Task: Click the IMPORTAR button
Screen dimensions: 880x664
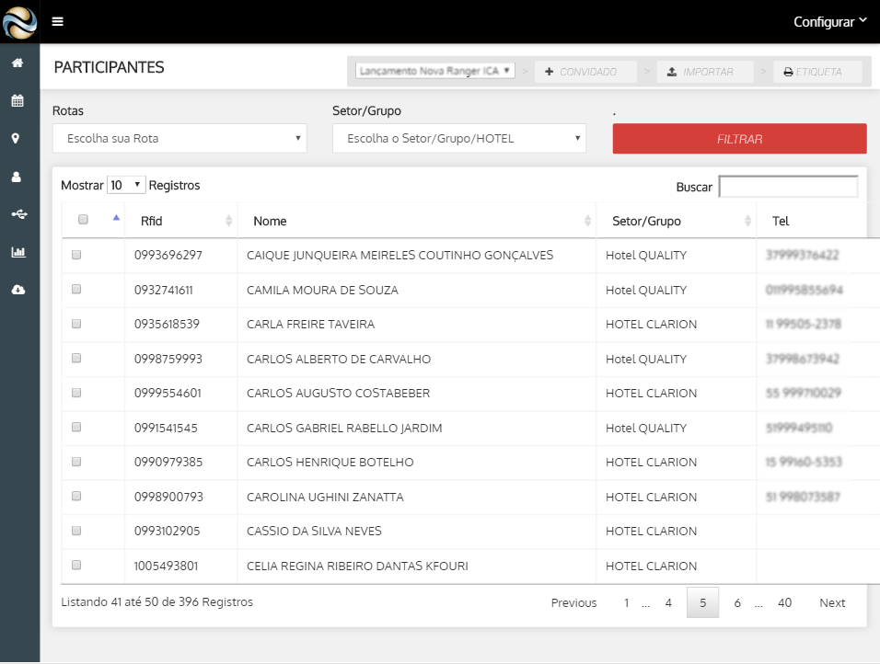Action: click(705, 72)
